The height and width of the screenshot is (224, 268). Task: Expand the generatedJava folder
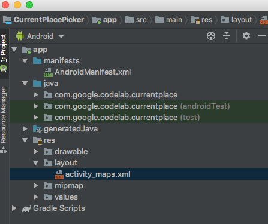[25, 129]
